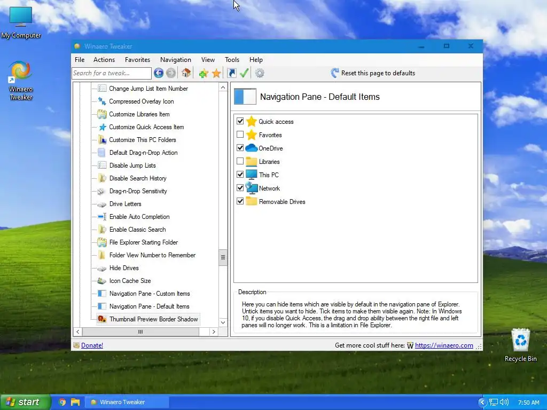Open the https://winaero.com link
This screenshot has width=547, height=410.
[444, 345]
